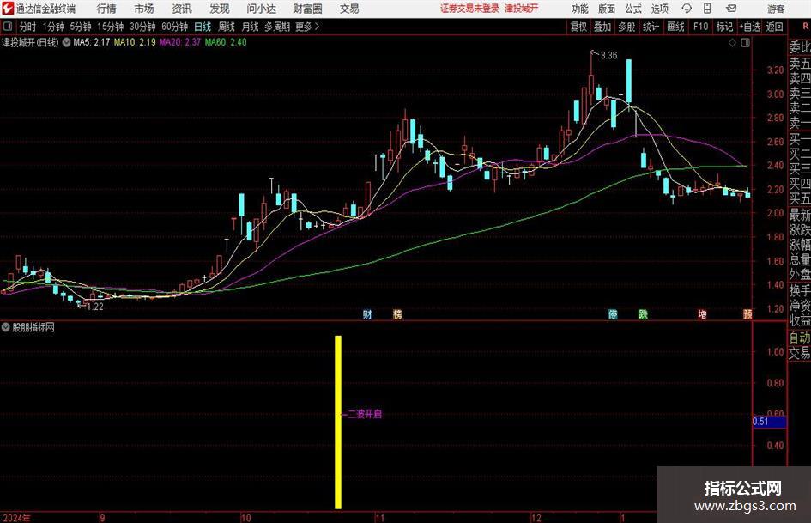
Task: Open the 财富圈 menu
Action: coord(307,9)
